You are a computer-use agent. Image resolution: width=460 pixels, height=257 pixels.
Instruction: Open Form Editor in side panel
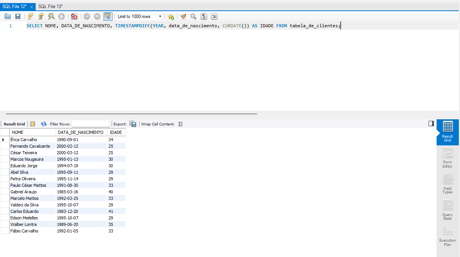pos(448,158)
